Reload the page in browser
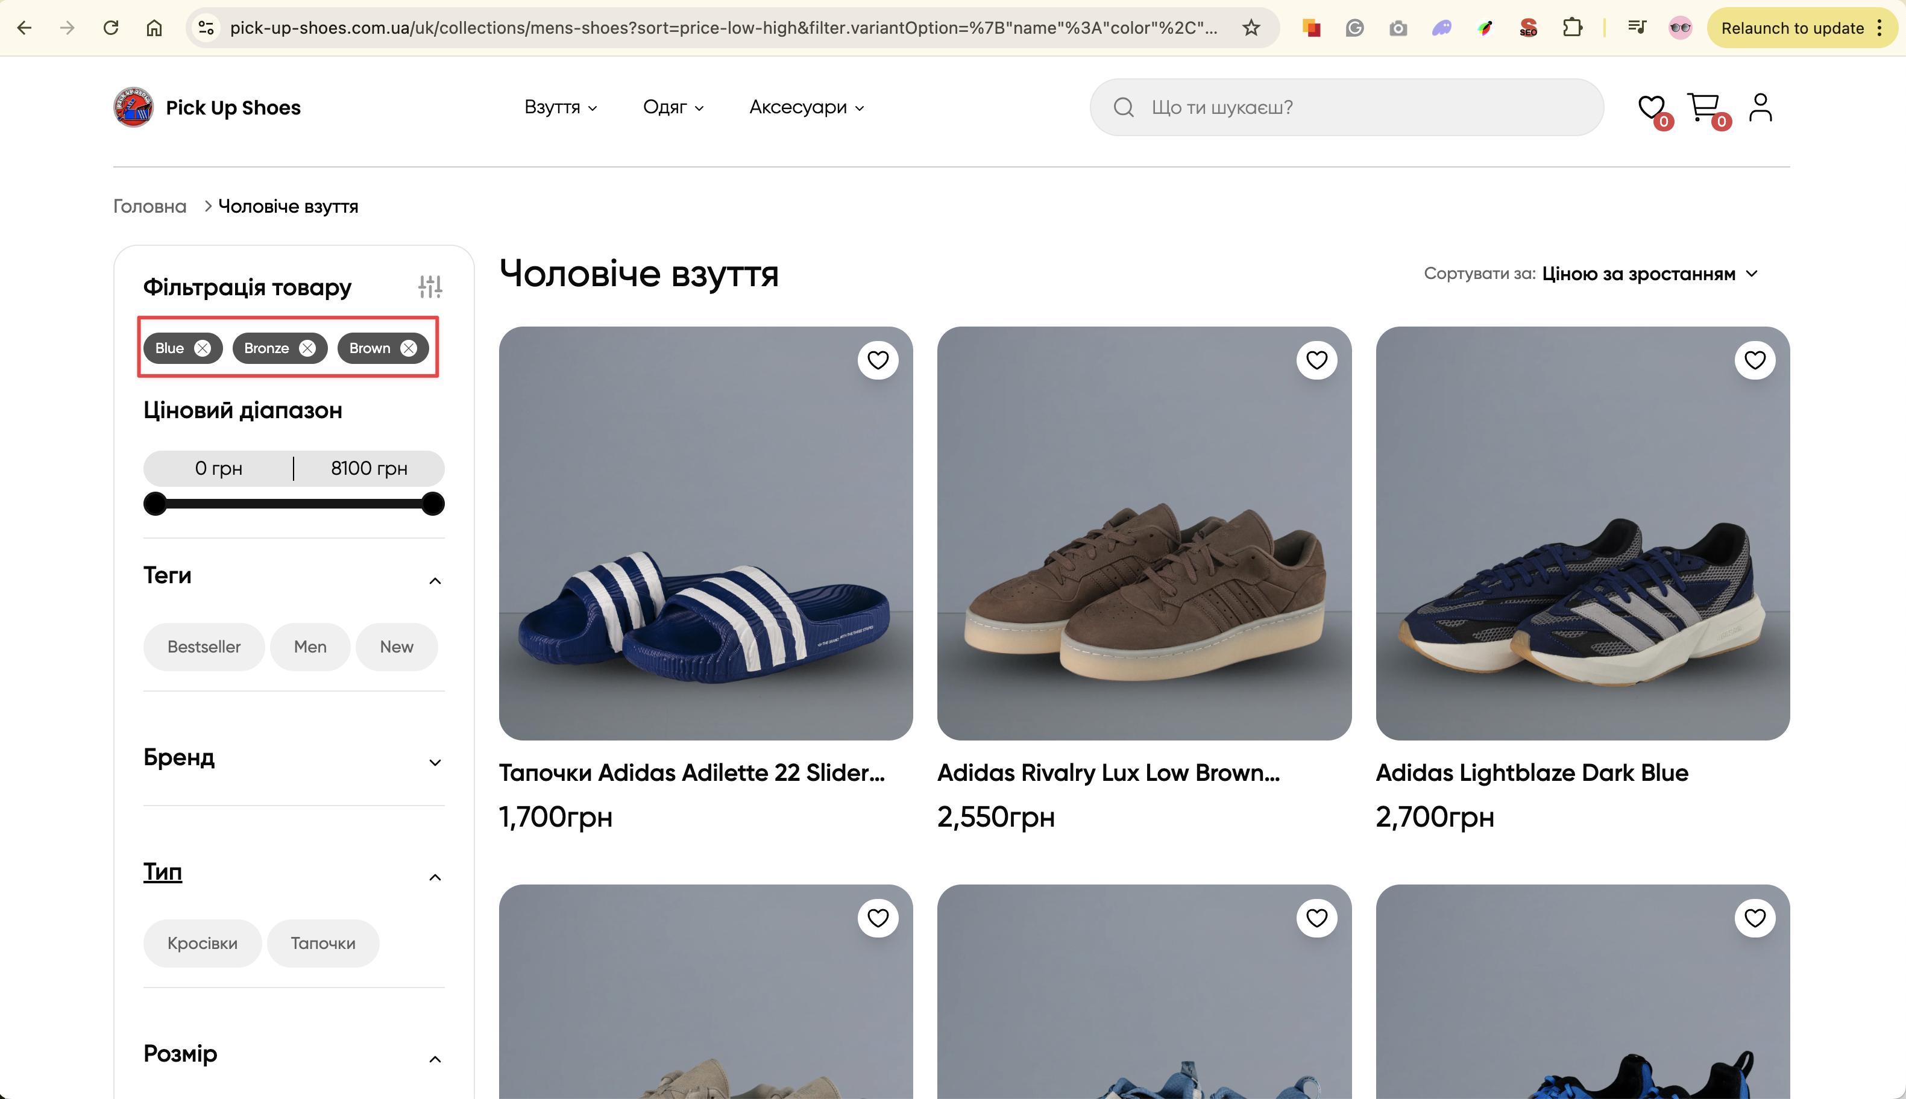Image resolution: width=1906 pixels, height=1099 pixels. point(111,28)
